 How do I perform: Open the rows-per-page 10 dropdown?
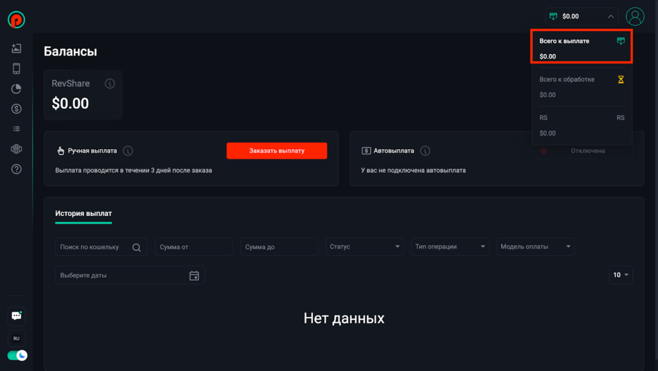tap(621, 275)
